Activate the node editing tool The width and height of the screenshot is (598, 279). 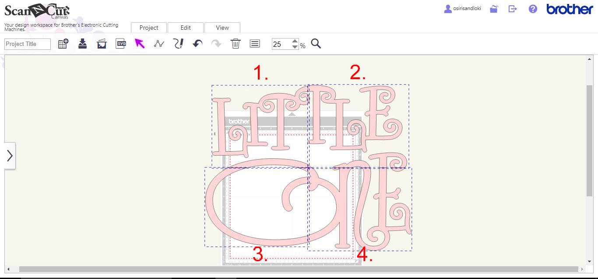click(158, 43)
